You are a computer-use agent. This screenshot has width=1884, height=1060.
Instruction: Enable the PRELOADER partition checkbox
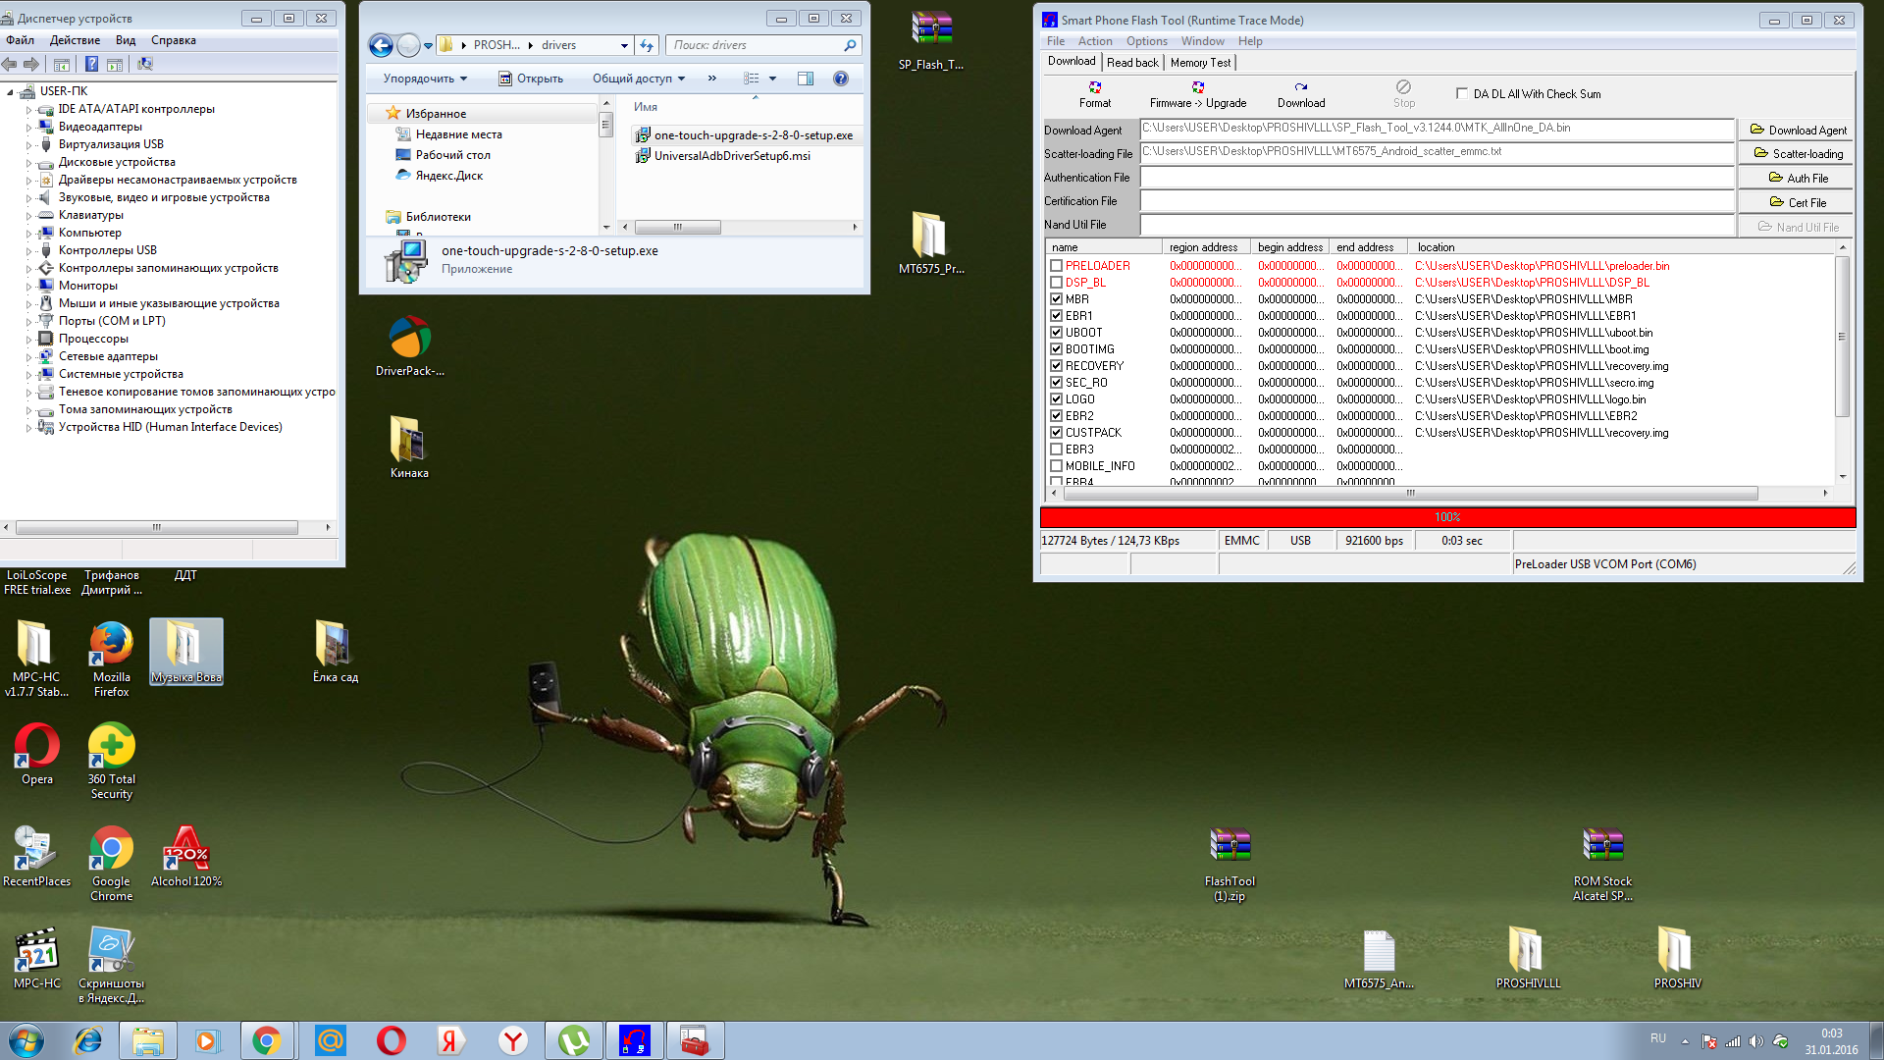(1056, 266)
